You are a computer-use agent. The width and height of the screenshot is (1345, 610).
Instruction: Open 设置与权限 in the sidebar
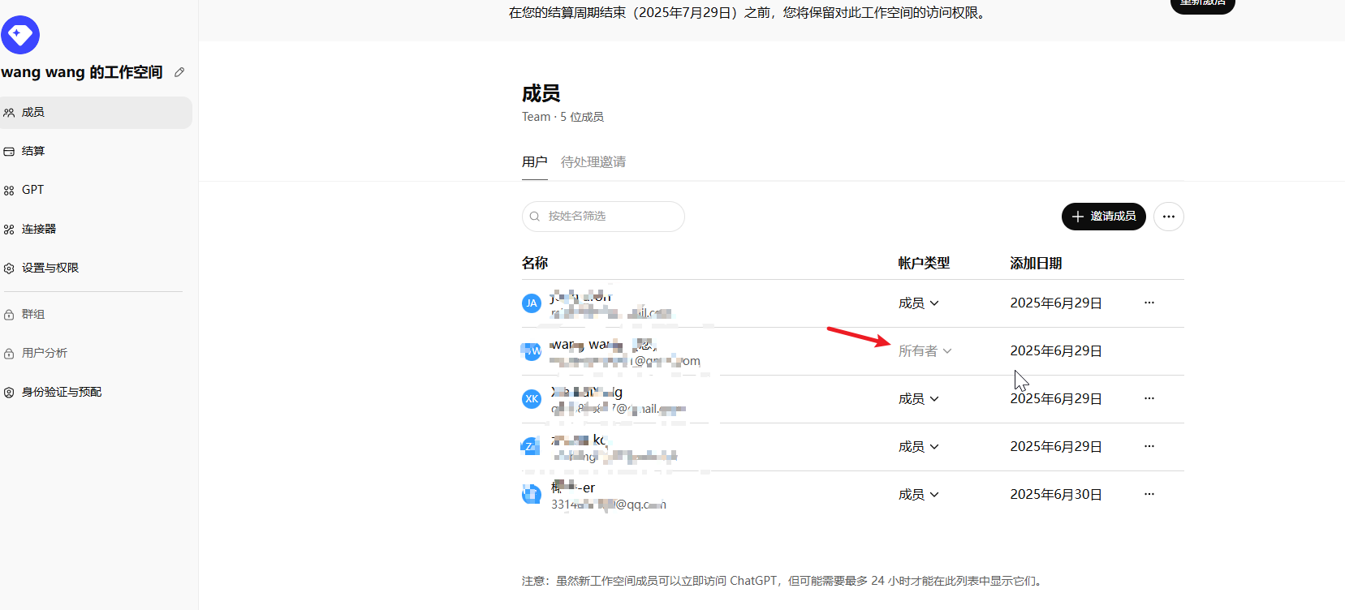click(x=50, y=268)
